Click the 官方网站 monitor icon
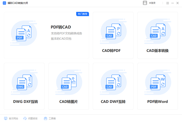Screen dimensions: 182x122 (x=5, y=118)
